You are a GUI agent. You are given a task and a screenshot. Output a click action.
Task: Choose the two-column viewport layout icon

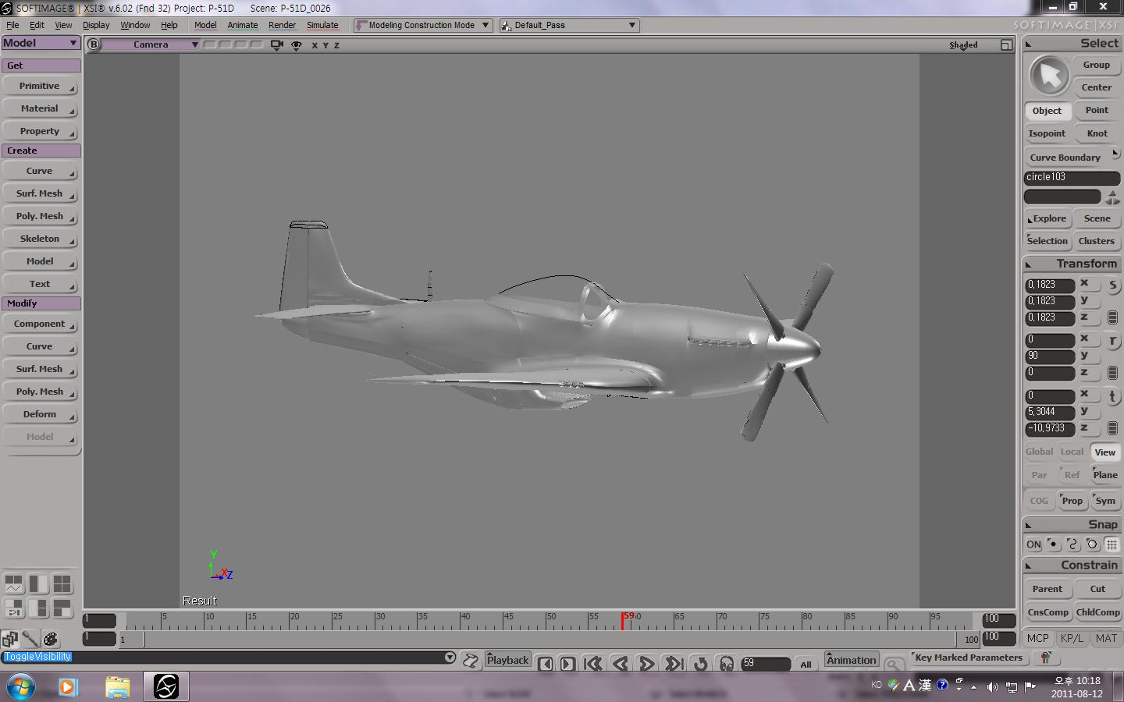click(x=38, y=583)
